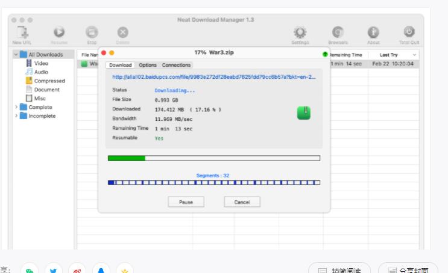Cancel the War3.zip download

coord(242,202)
